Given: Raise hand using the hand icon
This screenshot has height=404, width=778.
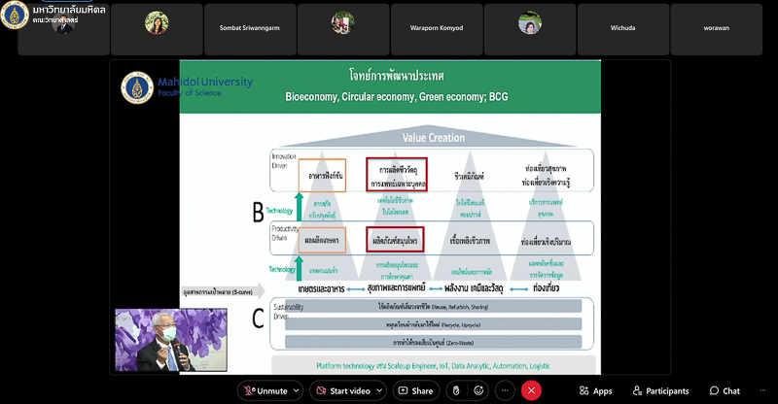Looking at the screenshot, I should [454, 390].
